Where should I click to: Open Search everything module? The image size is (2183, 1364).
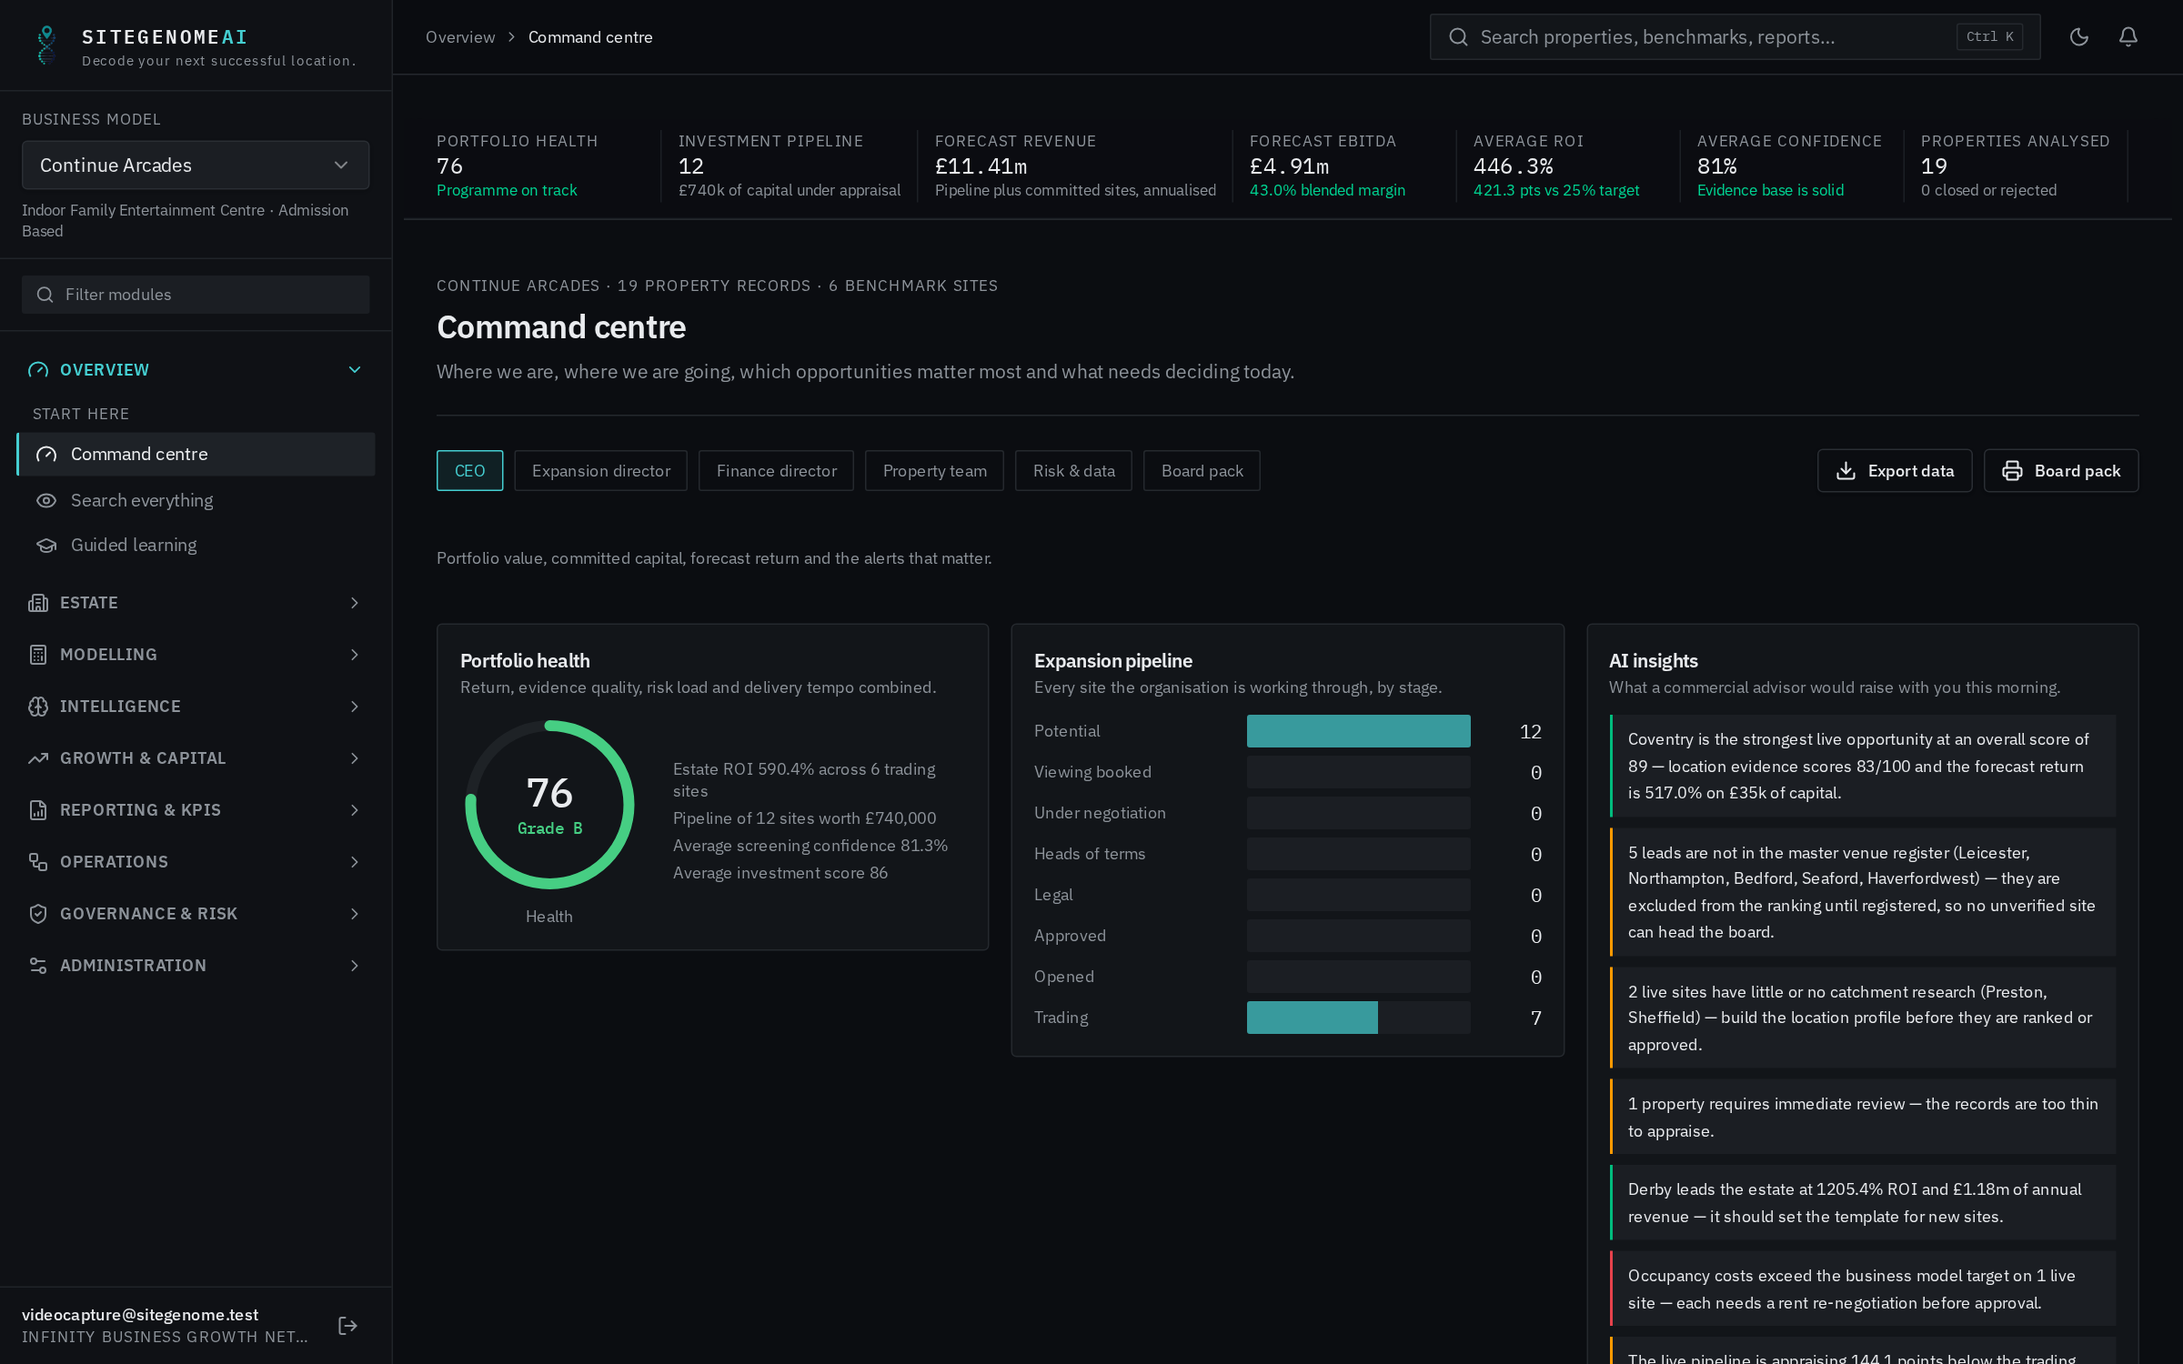tap(196, 501)
